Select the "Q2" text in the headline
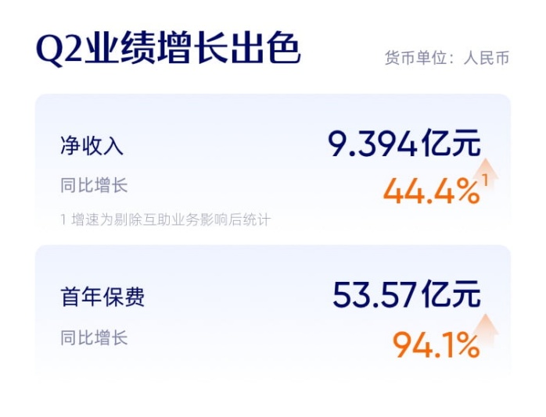546x417 pixels. [61, 51]
